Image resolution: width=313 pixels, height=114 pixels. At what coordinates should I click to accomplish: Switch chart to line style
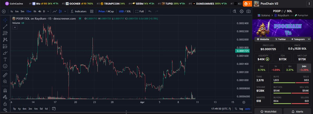(55, 11)
